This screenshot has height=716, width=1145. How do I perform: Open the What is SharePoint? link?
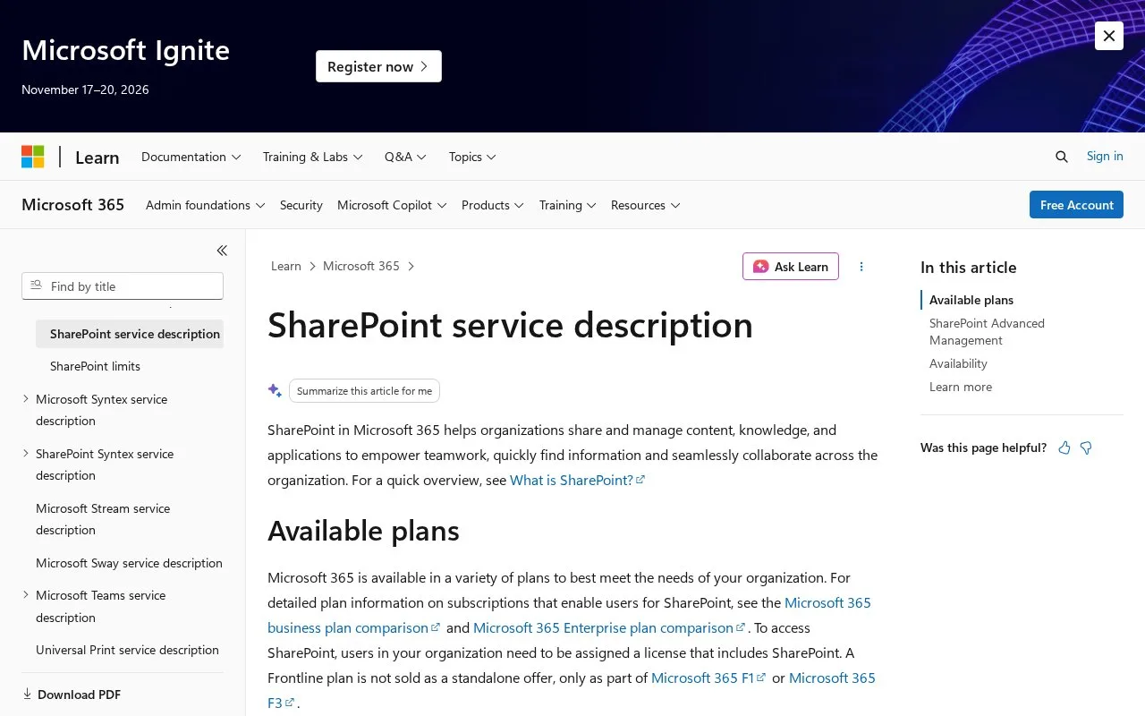(577, 480)
